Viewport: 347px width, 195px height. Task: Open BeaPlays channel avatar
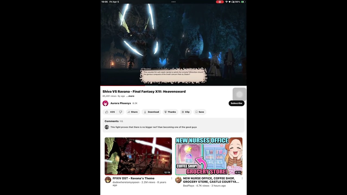[x=178, y=180]
